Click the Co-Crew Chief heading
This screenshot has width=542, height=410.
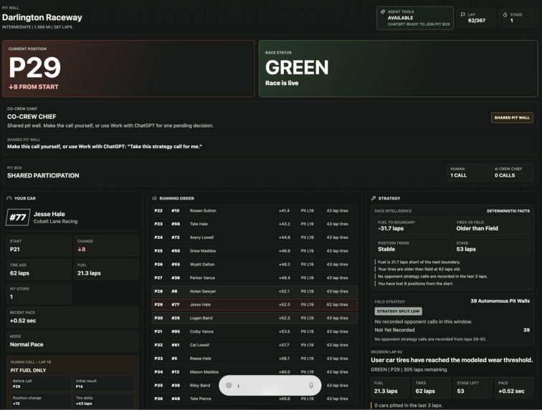[x=32, y=117]
